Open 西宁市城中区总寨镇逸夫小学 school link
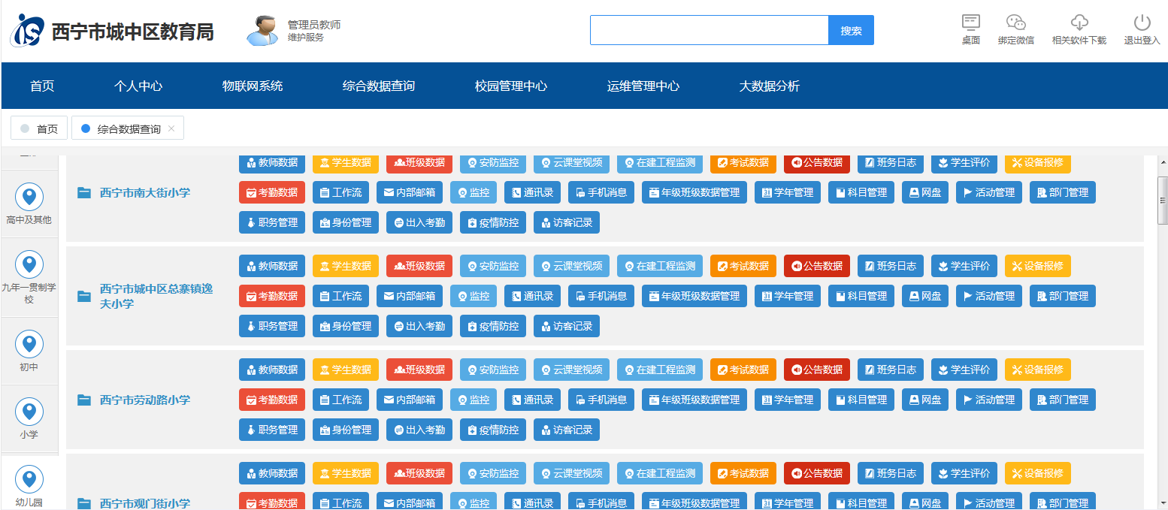Viewport: 1168px width, 510px height. point(156,297)
